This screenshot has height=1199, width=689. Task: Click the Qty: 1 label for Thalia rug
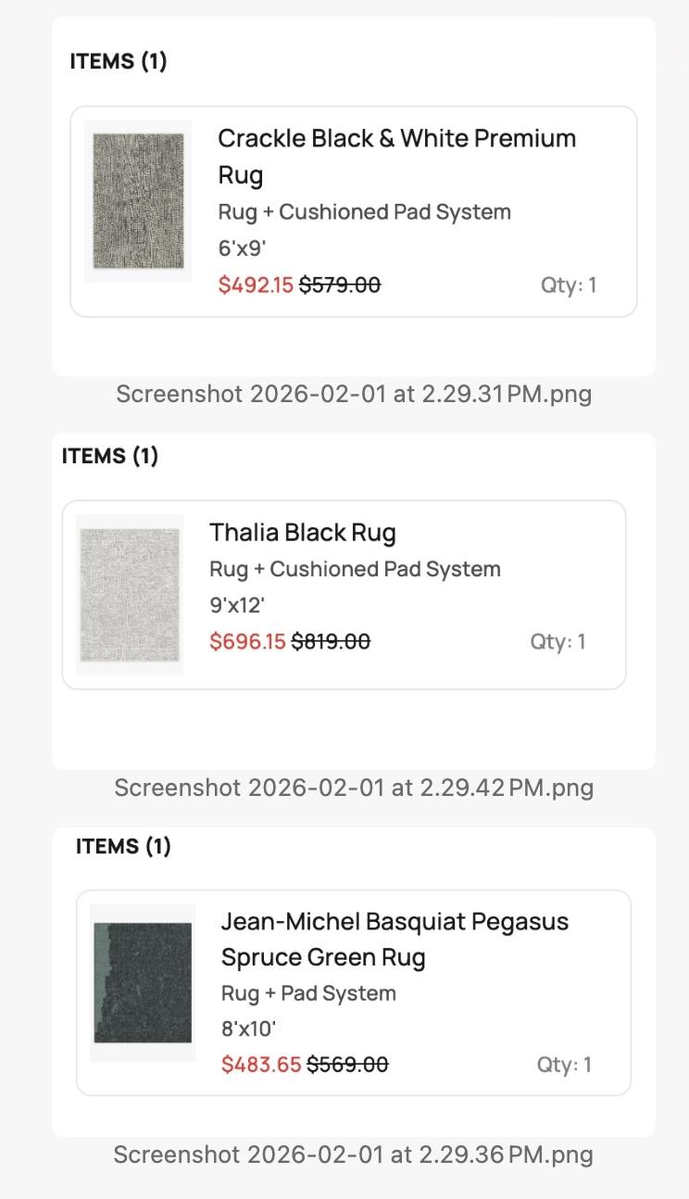click(x=557, y=641)
